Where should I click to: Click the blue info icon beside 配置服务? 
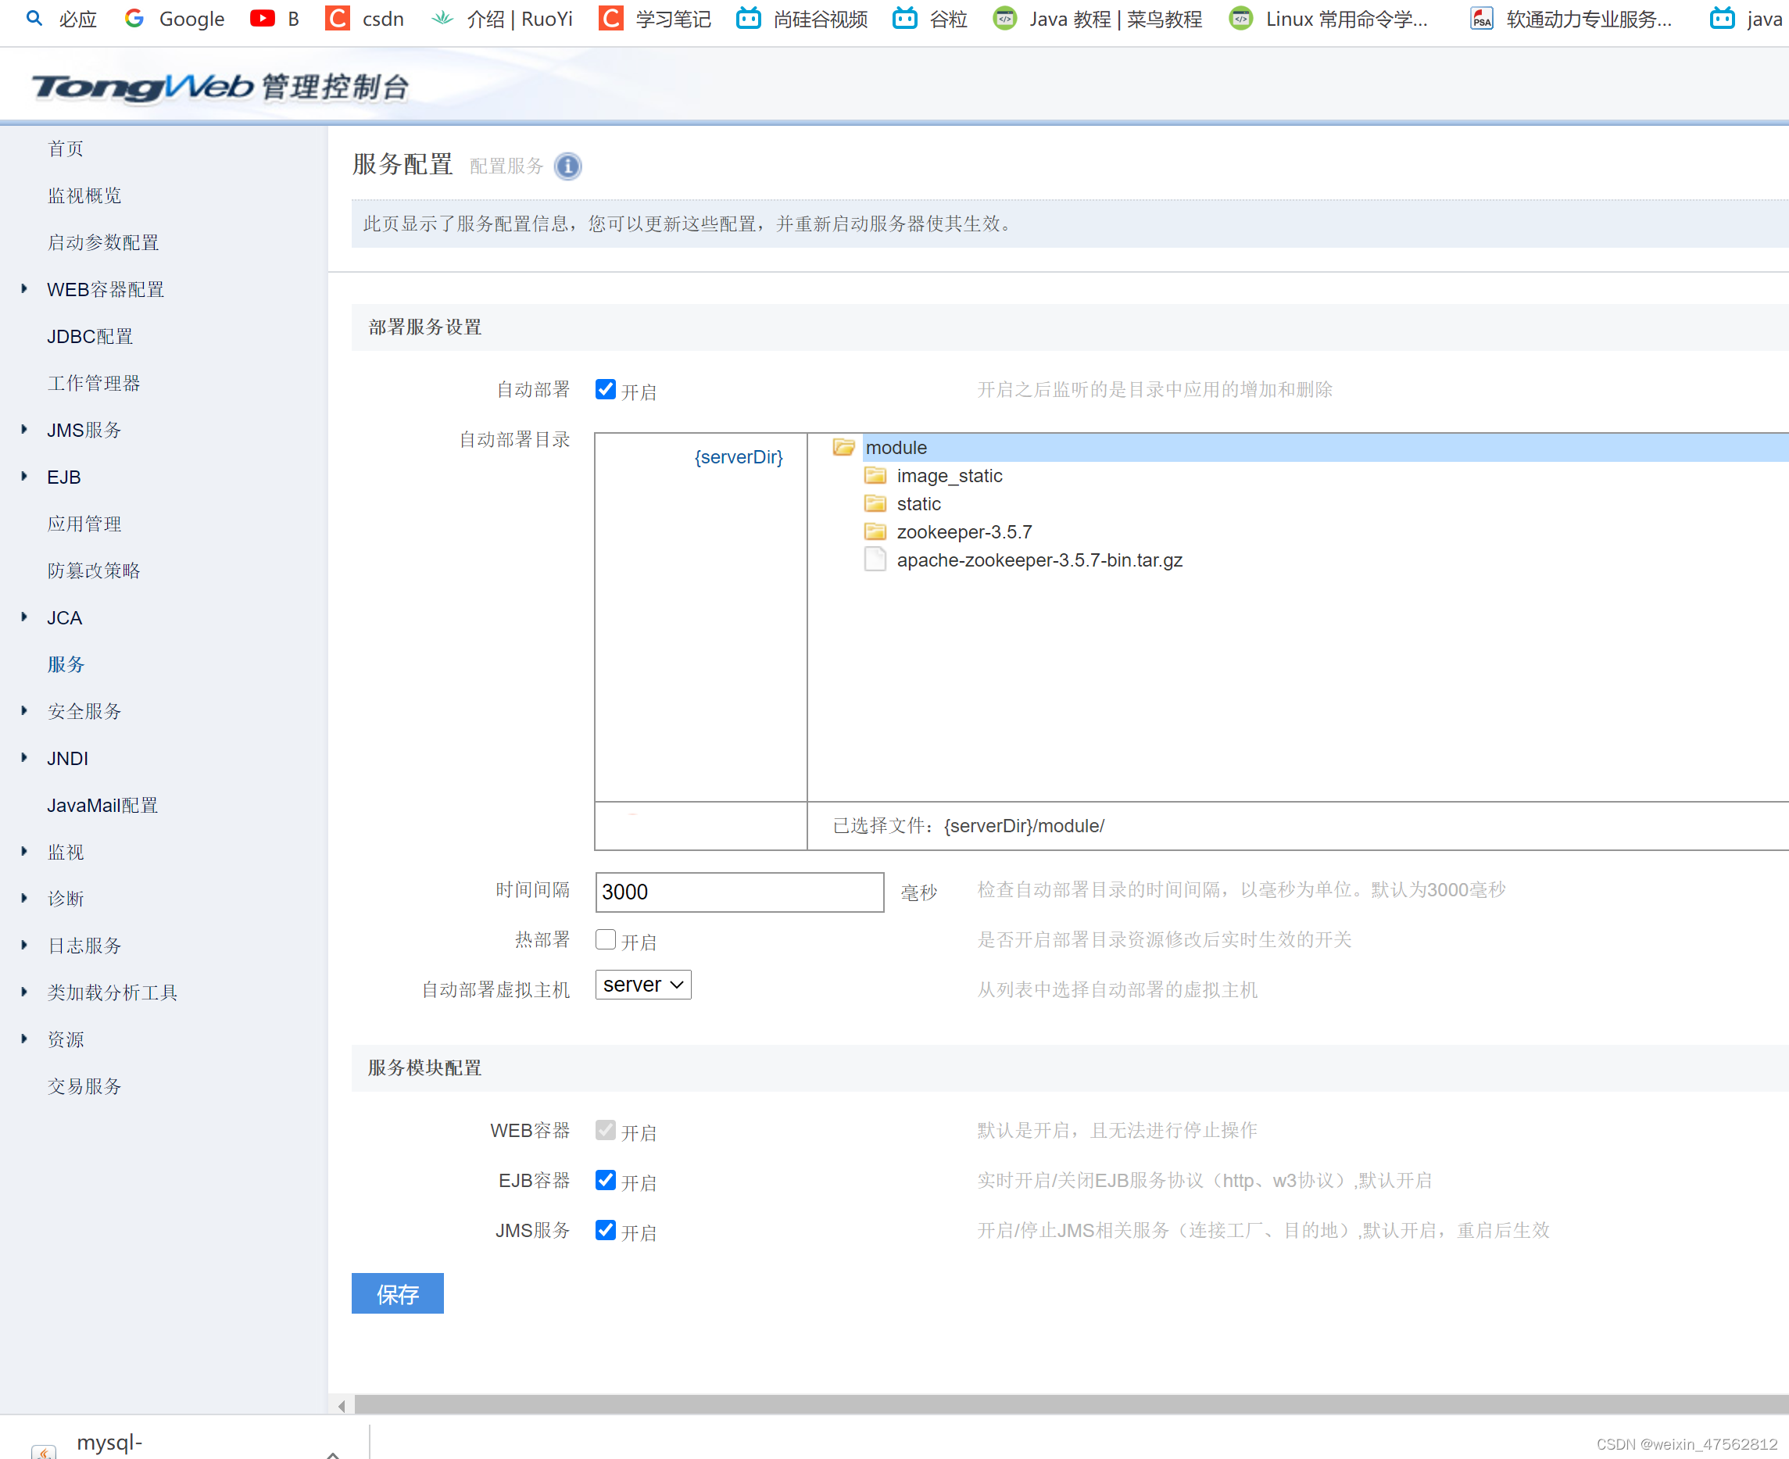tap(568, 166)
